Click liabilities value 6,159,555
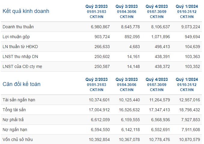 pos(130,120)
